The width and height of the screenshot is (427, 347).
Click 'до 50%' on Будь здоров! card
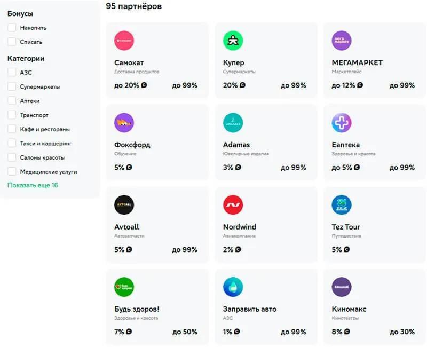pos(185,332)
